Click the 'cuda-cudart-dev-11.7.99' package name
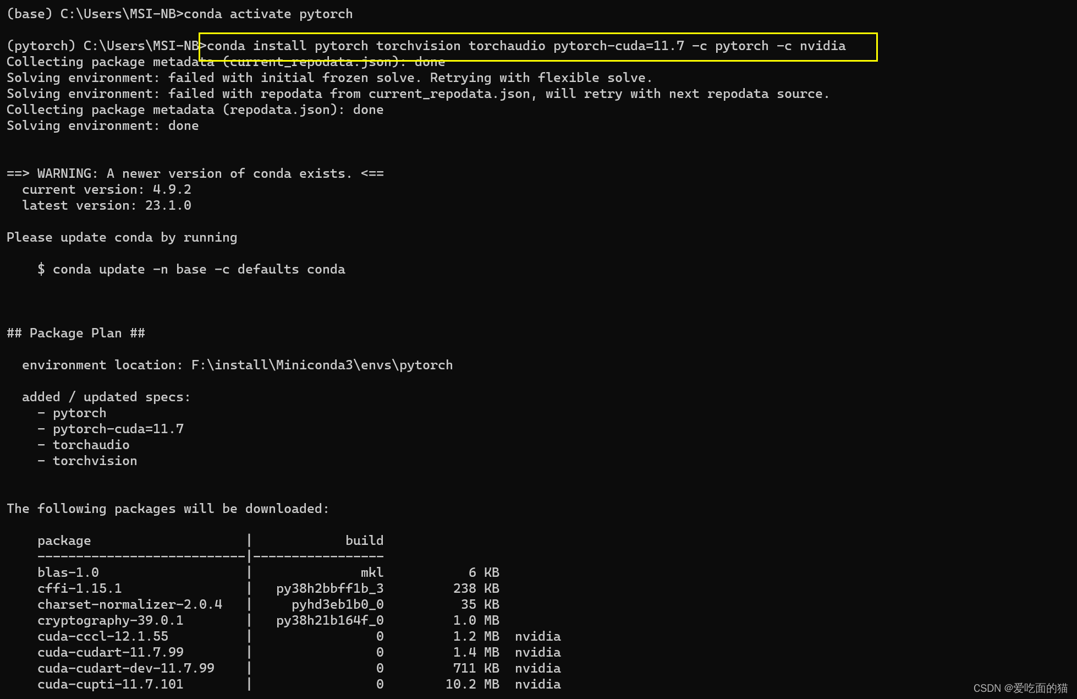1077x699 pixels. pyautogui.click(x=126, y=669)
